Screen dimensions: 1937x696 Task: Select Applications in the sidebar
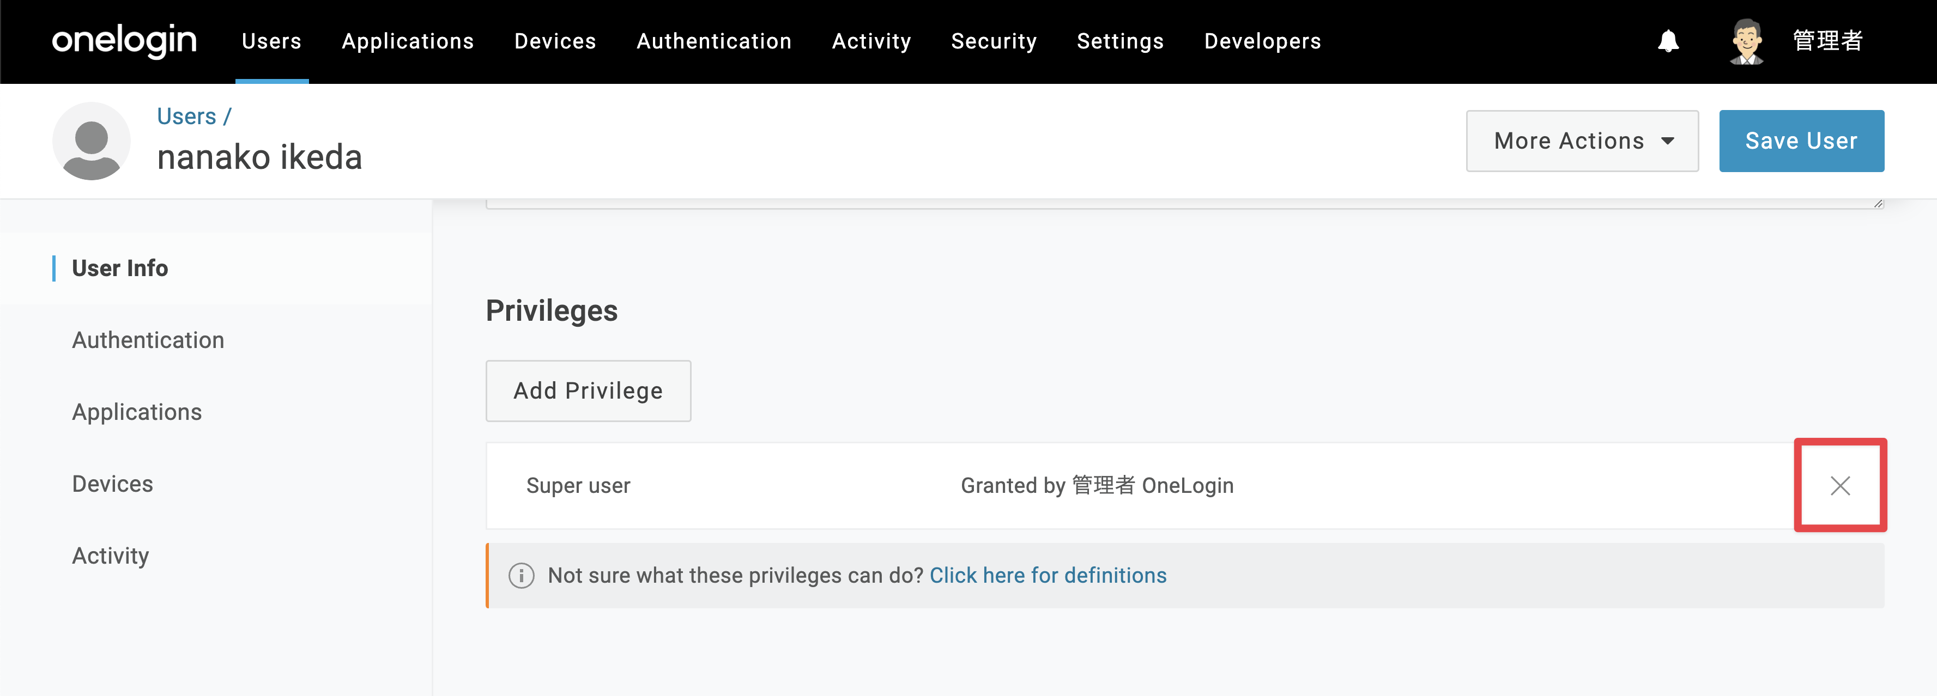[137, 413]
